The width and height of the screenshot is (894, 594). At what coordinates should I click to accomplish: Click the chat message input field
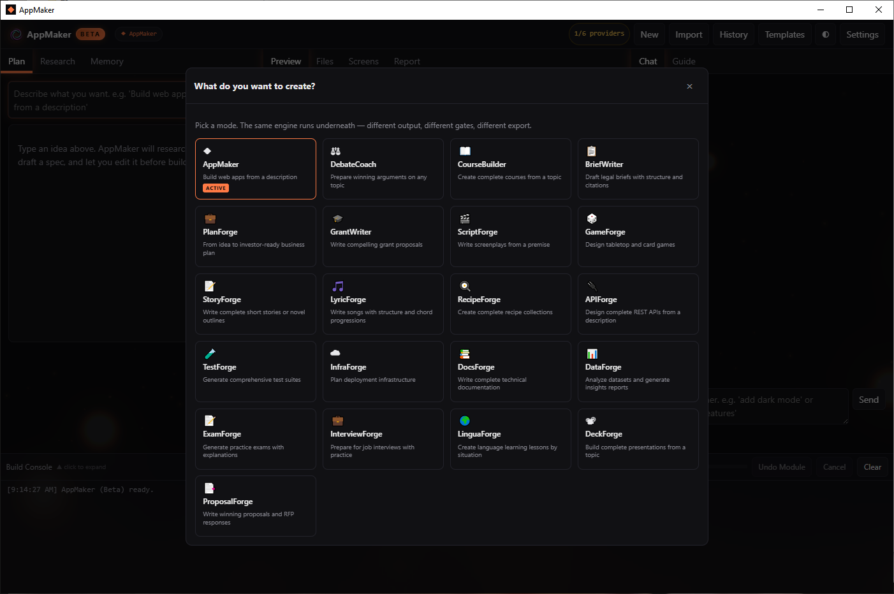777,407
